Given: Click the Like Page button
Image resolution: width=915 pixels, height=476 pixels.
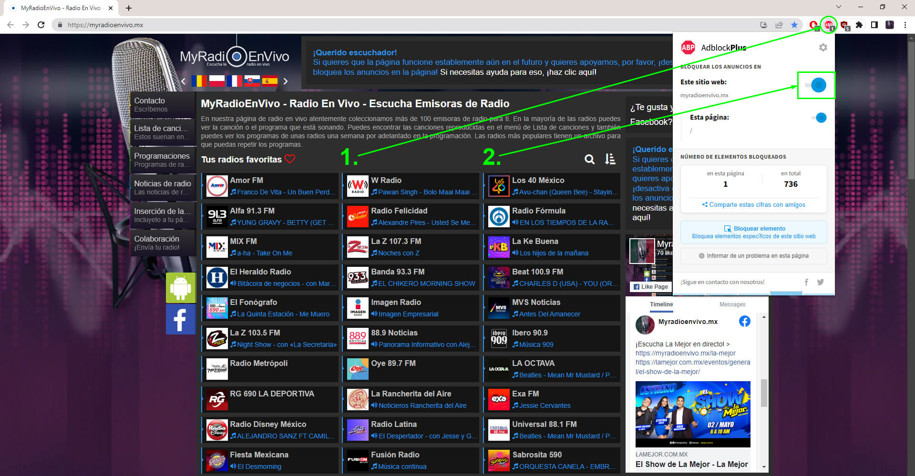Looking at the screenshot, I should [651, 287].
